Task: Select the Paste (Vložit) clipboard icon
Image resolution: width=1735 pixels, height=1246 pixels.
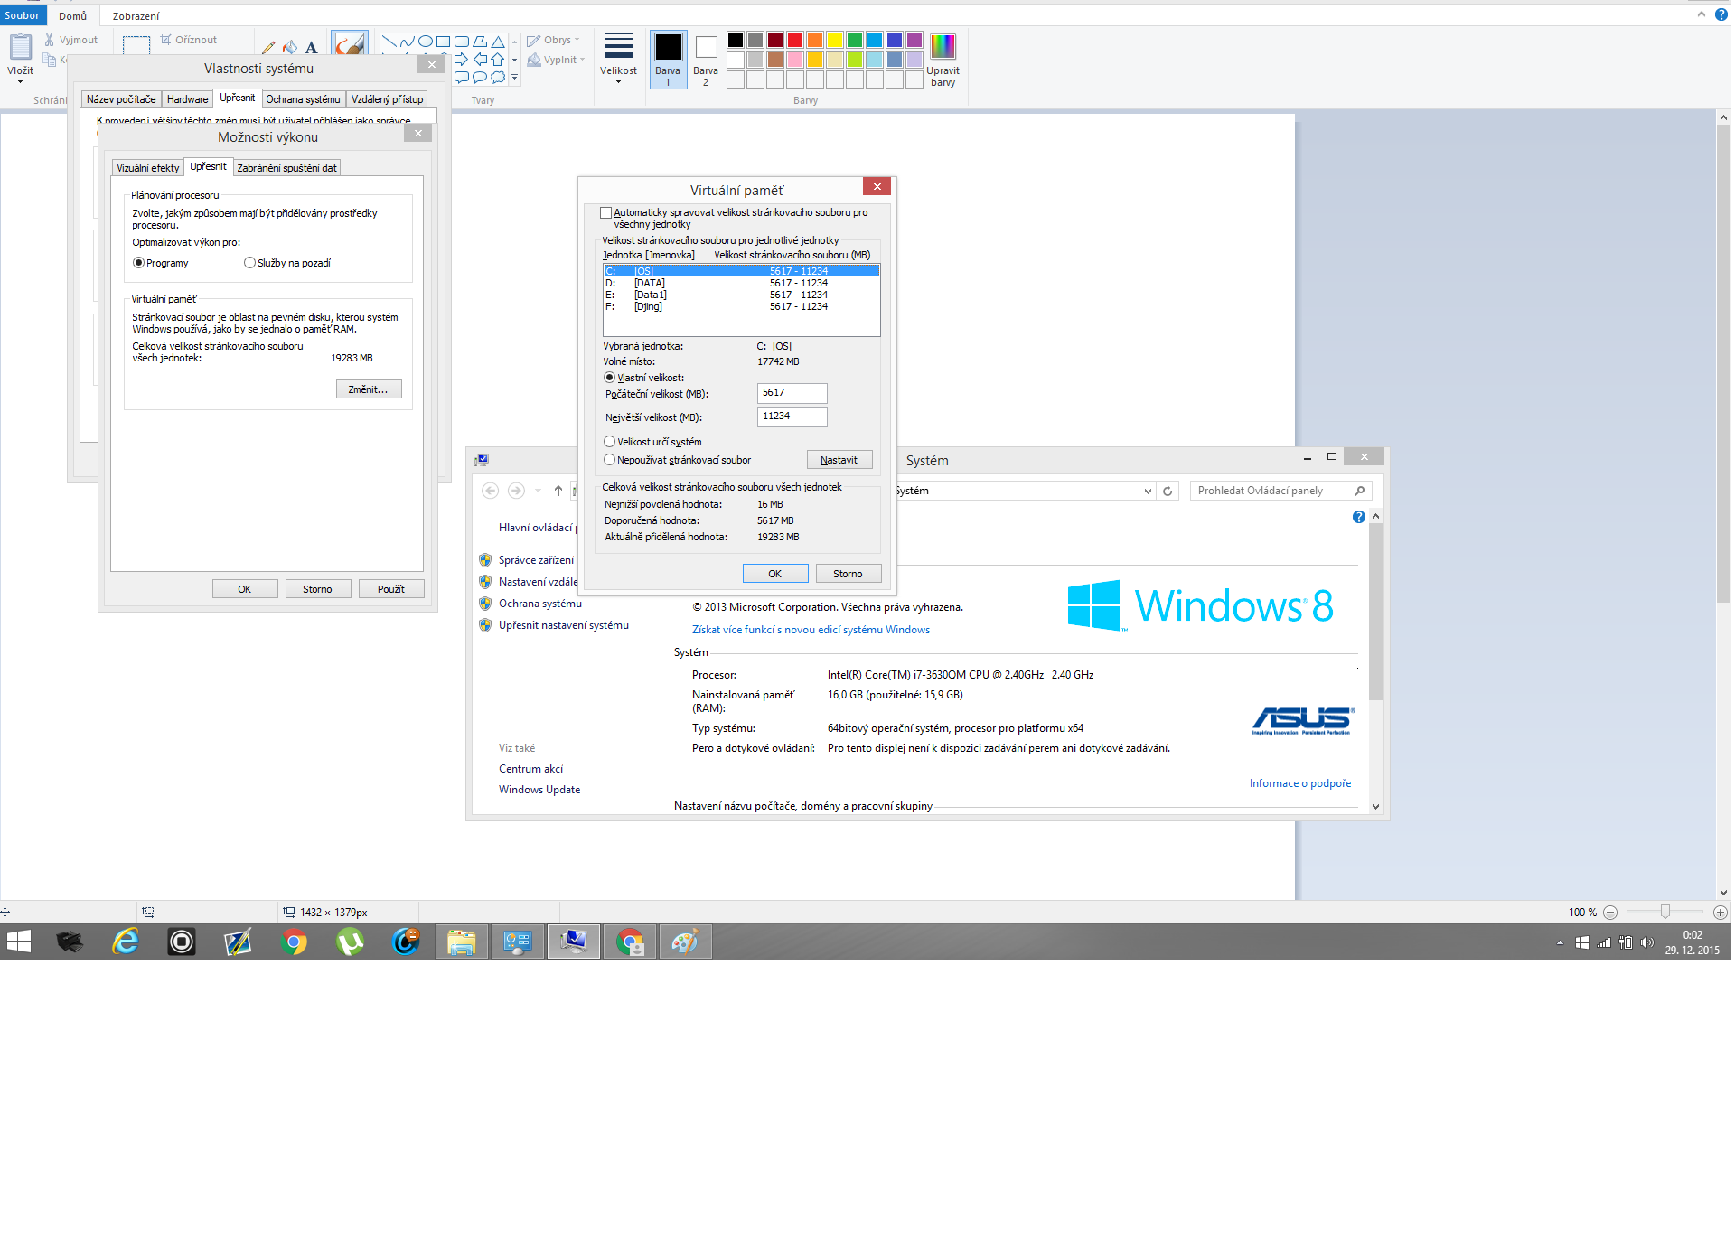Action: [20, 47]
